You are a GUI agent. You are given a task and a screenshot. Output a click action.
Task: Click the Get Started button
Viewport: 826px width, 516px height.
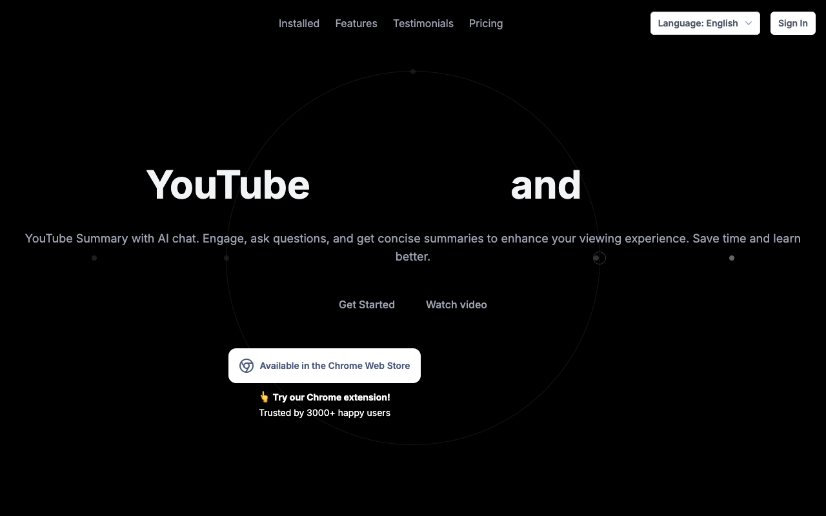[367, 304]
